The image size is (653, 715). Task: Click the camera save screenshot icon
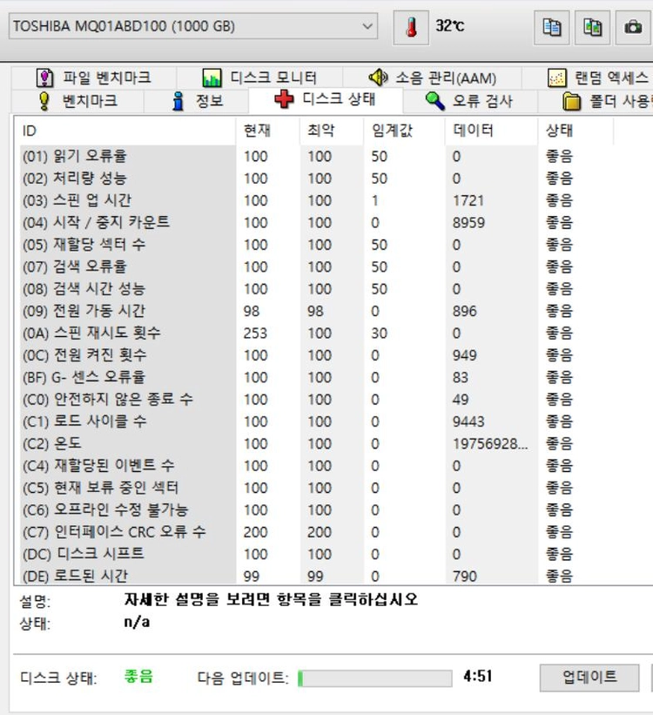633,27
